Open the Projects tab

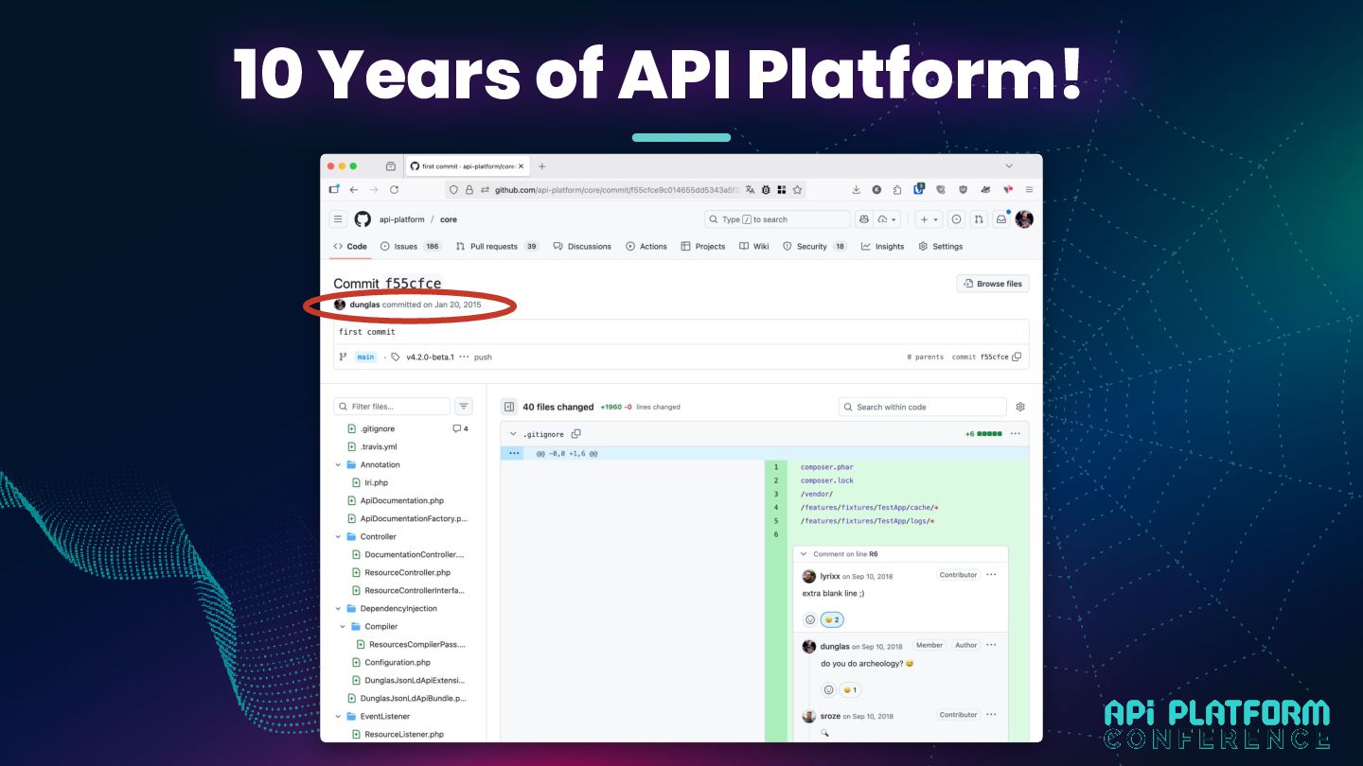[x=703, y=247]
